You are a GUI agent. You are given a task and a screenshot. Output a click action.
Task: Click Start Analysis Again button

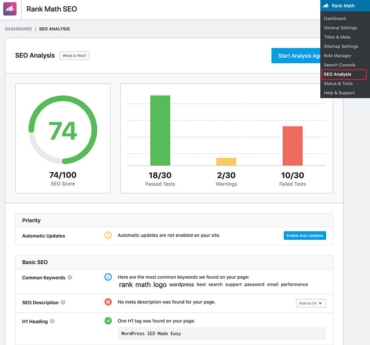coord(296,56)
